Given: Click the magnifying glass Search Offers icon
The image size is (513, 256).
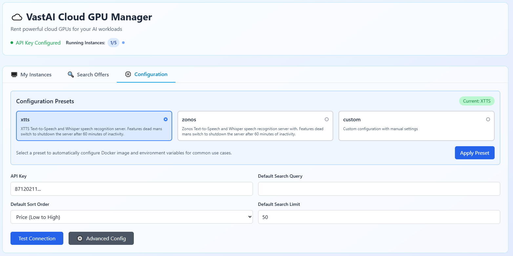Looking at the screenshot, I should pos(71,74).
